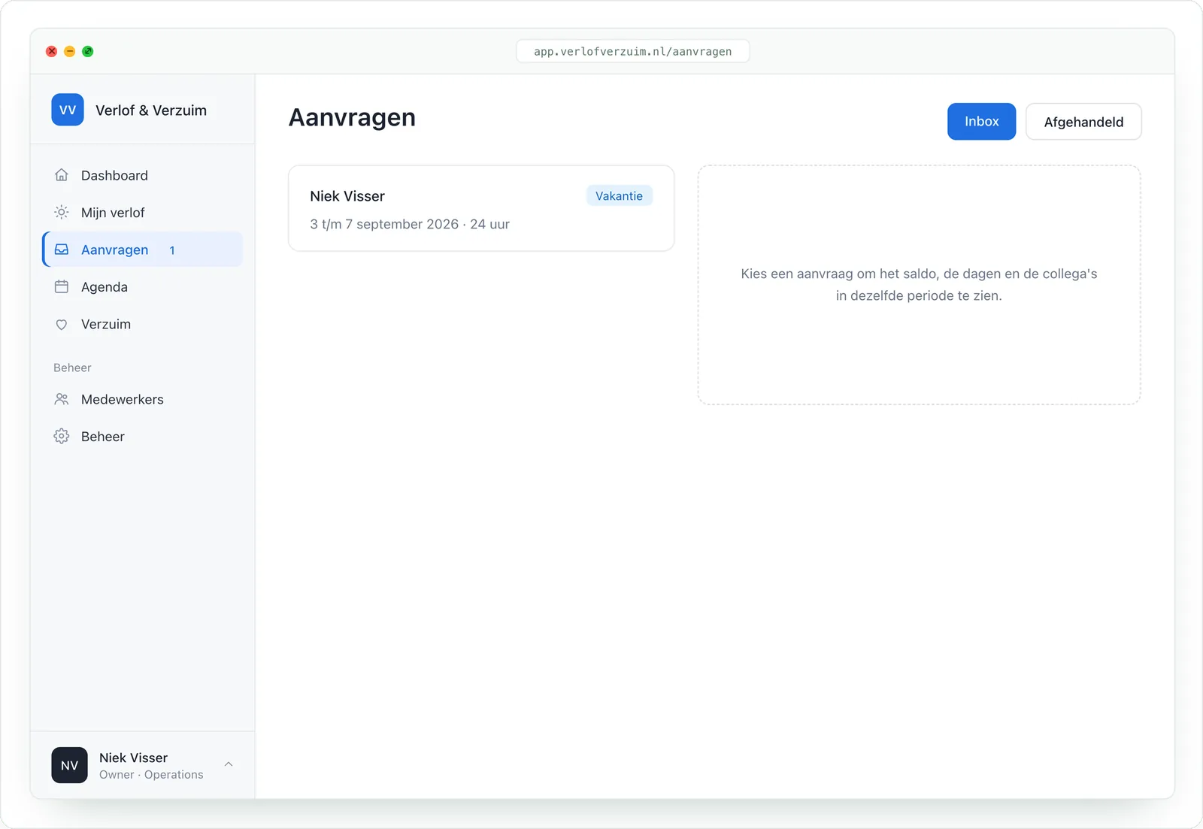The width and height of the screenshot is (1203, 829).
Task: Expand the user menu chevron
Action: point(229,764)
